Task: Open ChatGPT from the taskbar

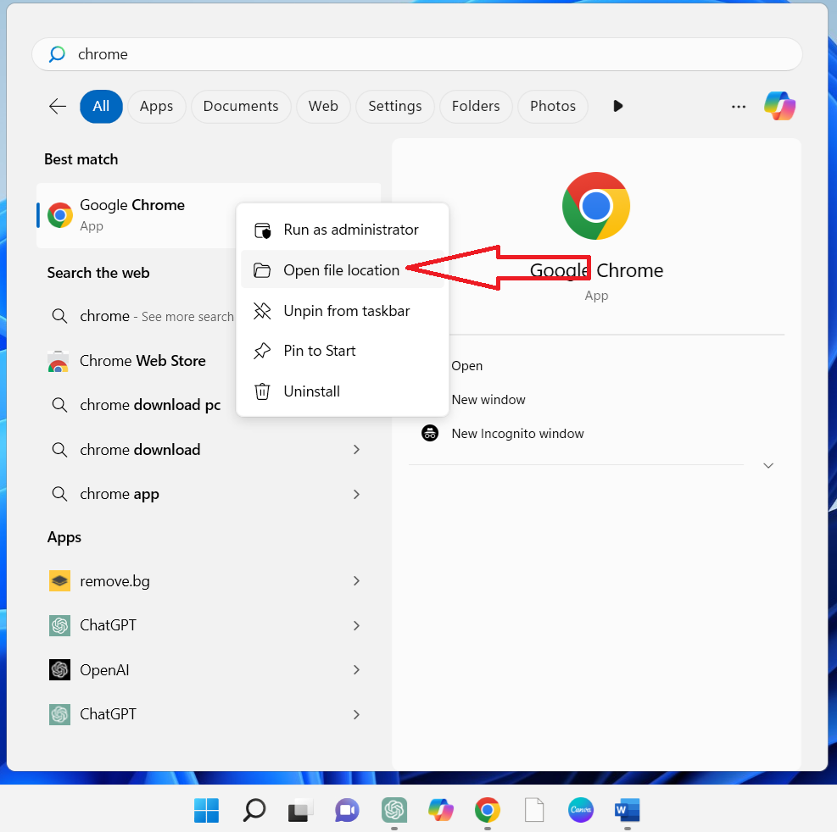Action: tap(394, 810)
